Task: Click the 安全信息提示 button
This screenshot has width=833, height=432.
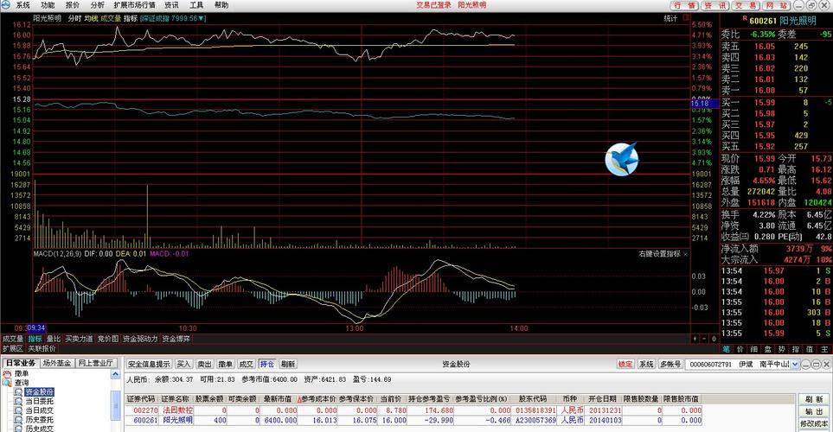Action: click(149, 364)
